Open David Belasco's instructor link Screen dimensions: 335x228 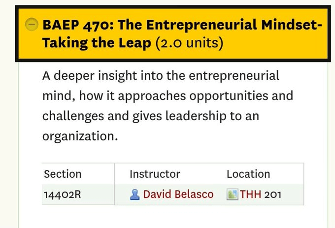coord(178,195)
